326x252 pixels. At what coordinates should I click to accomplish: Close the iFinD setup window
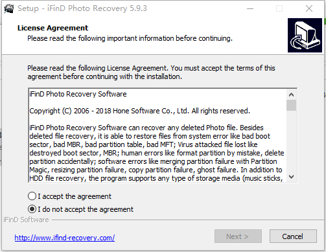pyautogui.click(x=309, y=8)
